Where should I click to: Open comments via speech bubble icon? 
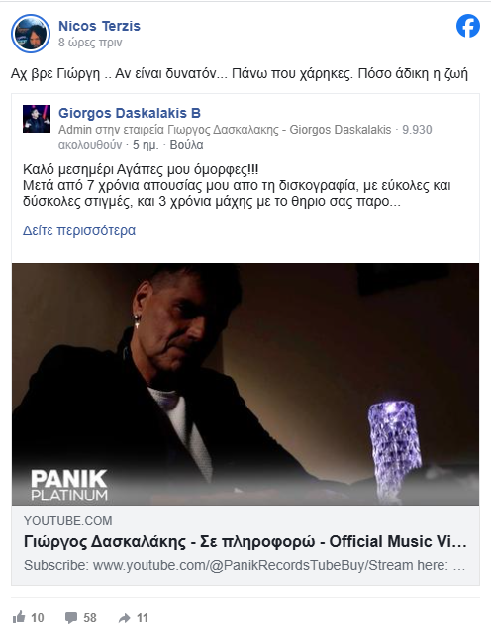point(71,618)
